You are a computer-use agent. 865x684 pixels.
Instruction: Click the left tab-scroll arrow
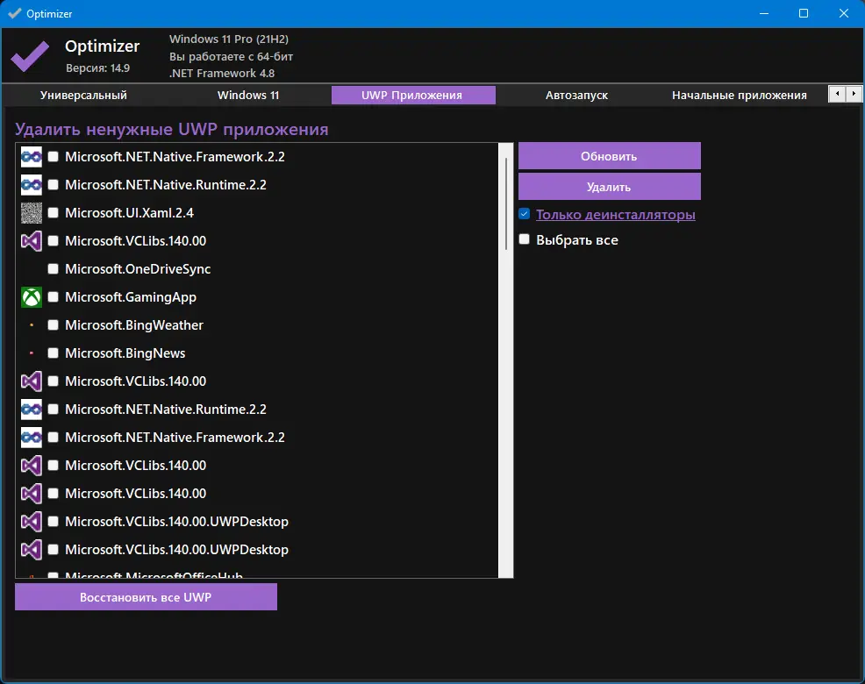[x=838, y=94]
